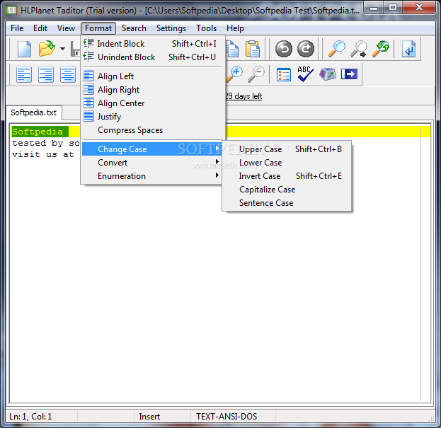441x428 pixels.
Task: Open the Edit menu
Action: click(x=40, y=28)
